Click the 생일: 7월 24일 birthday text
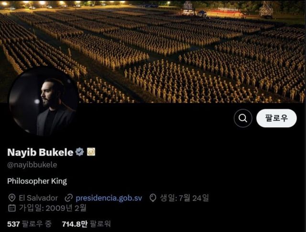306x232 pixels. (185, 198)
